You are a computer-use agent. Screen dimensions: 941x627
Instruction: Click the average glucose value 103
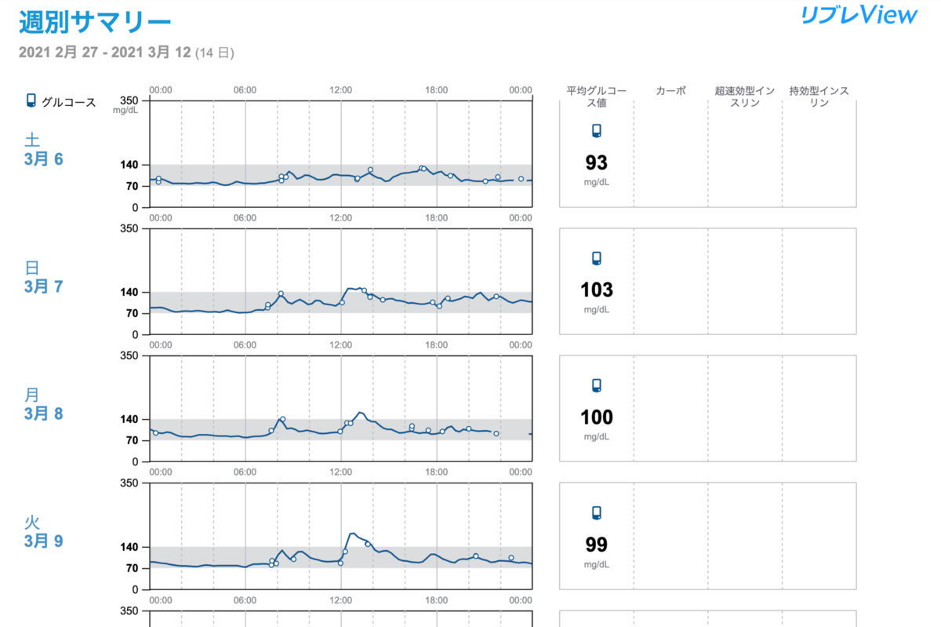(597, 290)
